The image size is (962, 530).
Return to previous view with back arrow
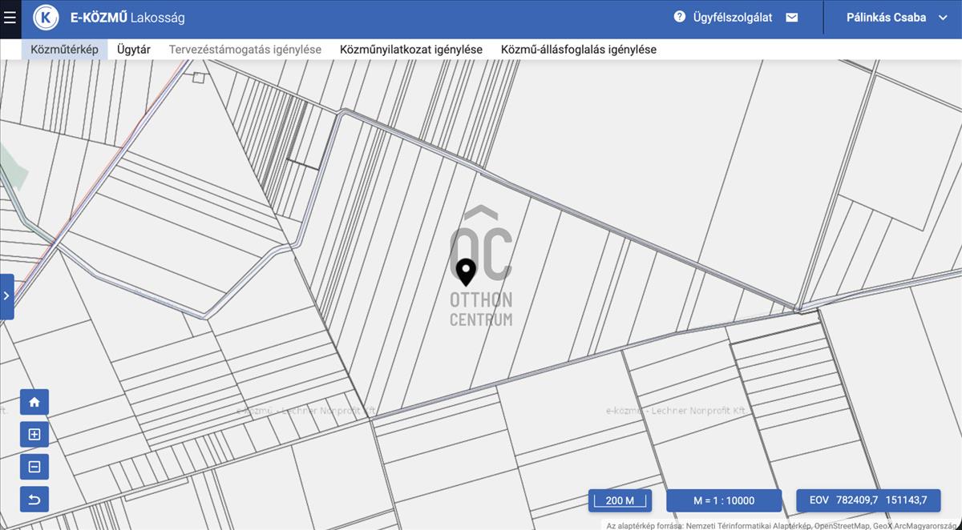pyautogui.click(x=34, y=500)
